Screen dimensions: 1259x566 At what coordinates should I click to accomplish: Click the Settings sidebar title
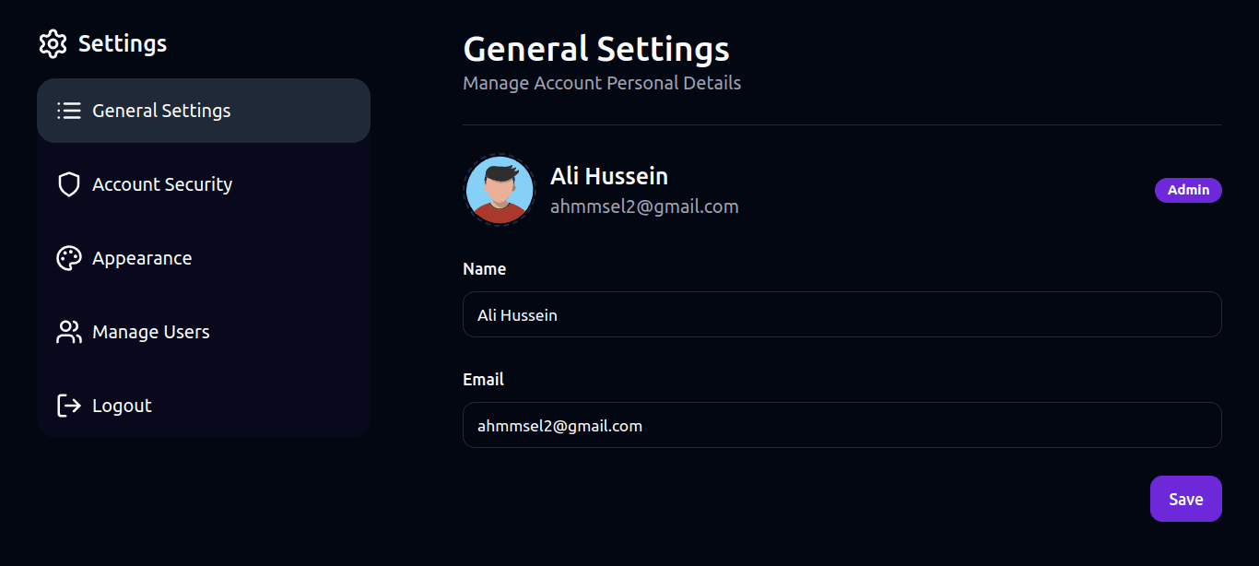(123, 43)
